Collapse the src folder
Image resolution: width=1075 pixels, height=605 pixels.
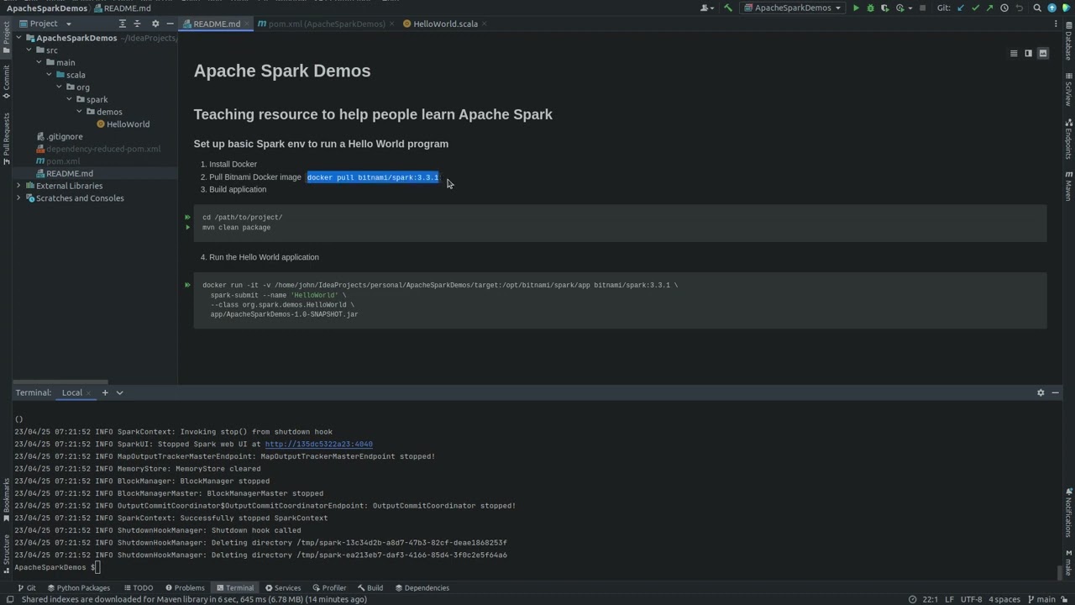[29, 50]
